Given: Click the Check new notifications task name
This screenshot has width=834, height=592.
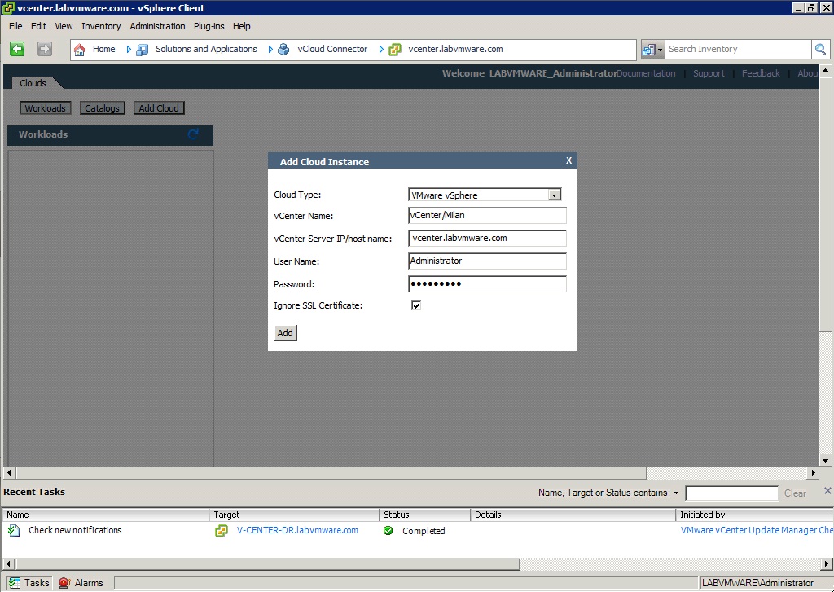Looking at the screenshot, I should (75, 530).
